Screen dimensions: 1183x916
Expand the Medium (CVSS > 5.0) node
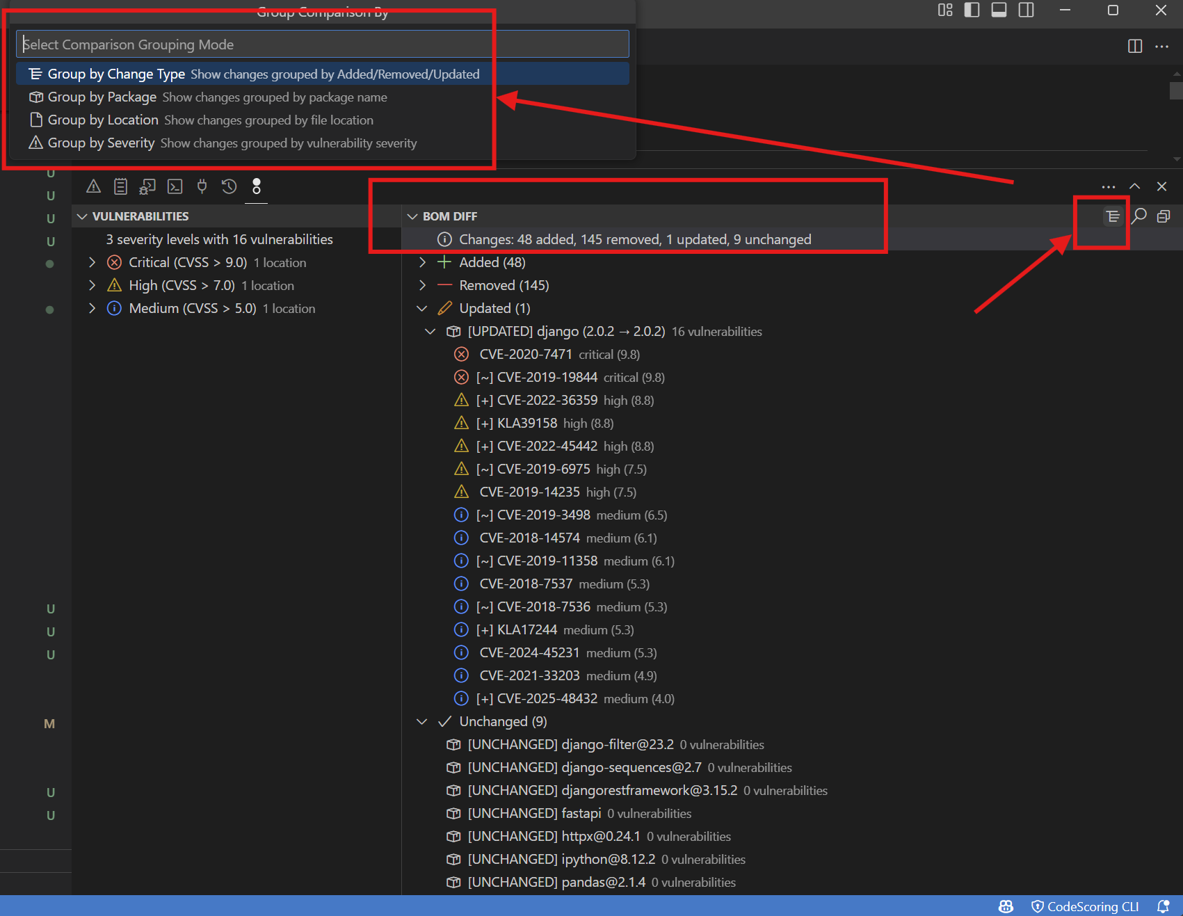coord(92,308)
